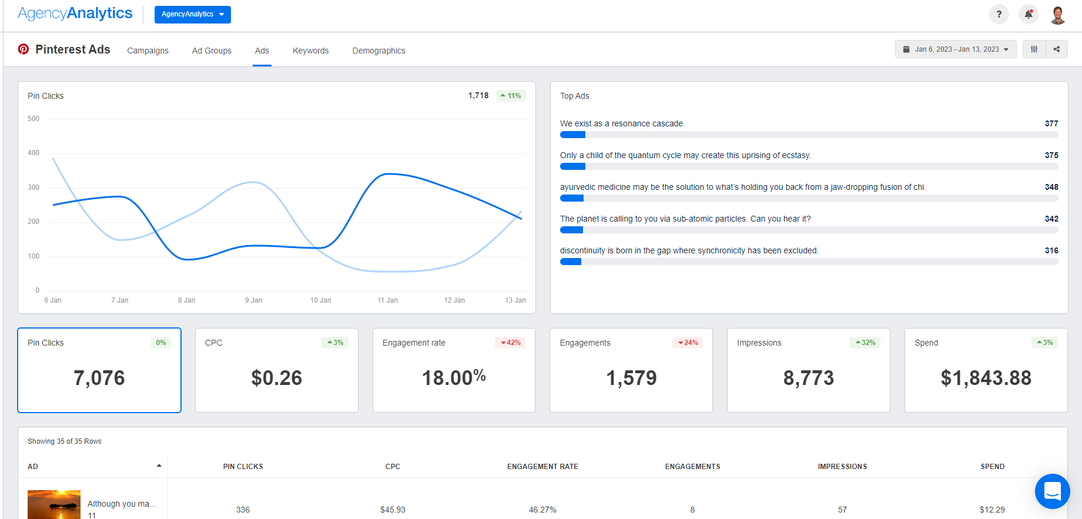Click the share report icon
The height and width of the screenshot is (519, 1082).
[1057, 49]
